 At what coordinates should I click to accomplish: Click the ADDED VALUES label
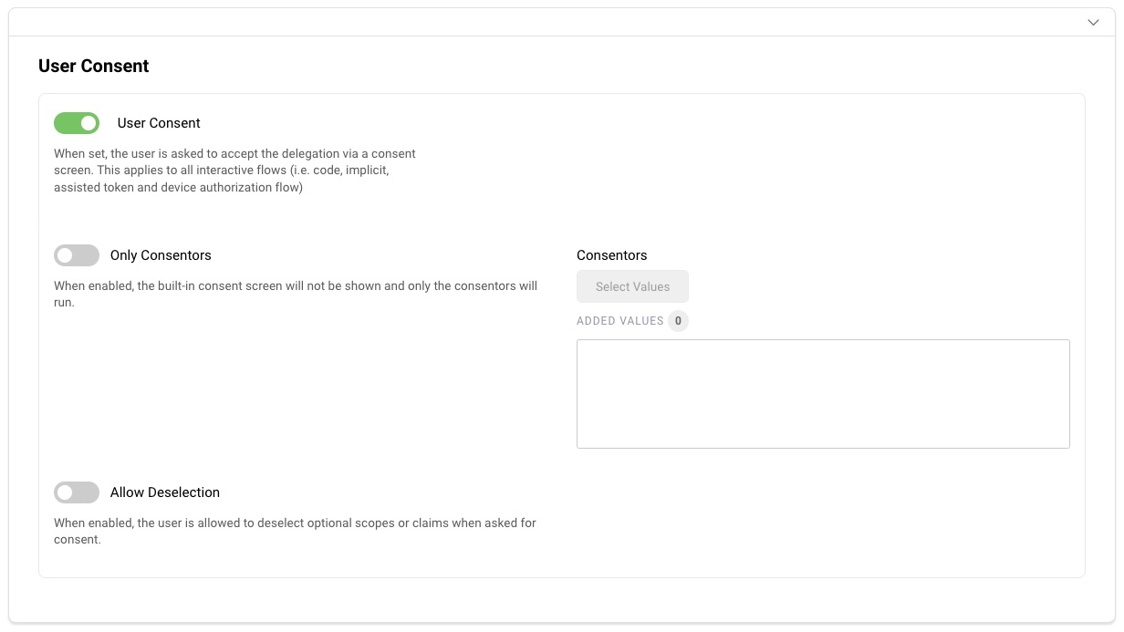pyautogui.click(x=619, y=321)
